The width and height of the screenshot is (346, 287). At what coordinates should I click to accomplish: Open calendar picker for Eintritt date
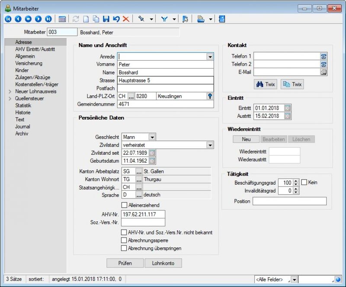tap(287, 108)
